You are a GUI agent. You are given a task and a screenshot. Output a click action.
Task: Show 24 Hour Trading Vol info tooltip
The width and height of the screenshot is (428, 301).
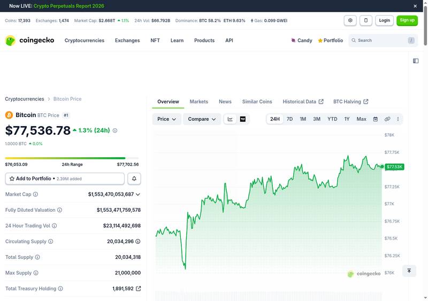(x=55, y=226)
